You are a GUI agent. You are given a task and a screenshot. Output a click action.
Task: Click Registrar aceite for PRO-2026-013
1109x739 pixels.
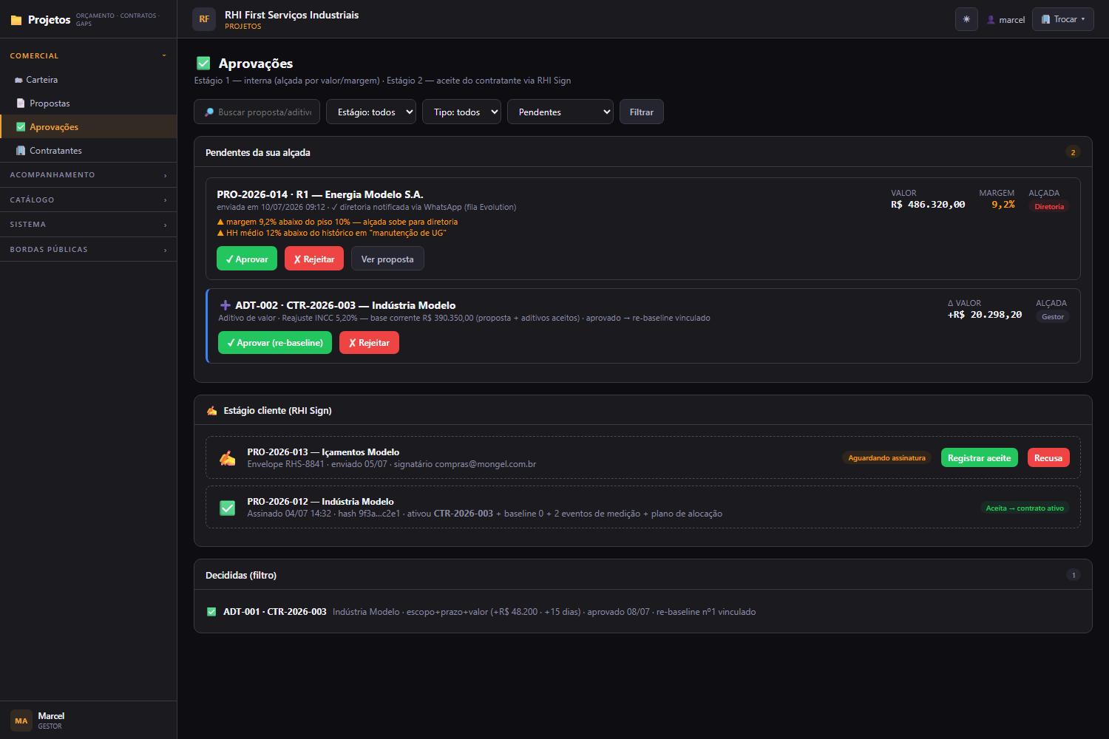click(x=980, y=457)
